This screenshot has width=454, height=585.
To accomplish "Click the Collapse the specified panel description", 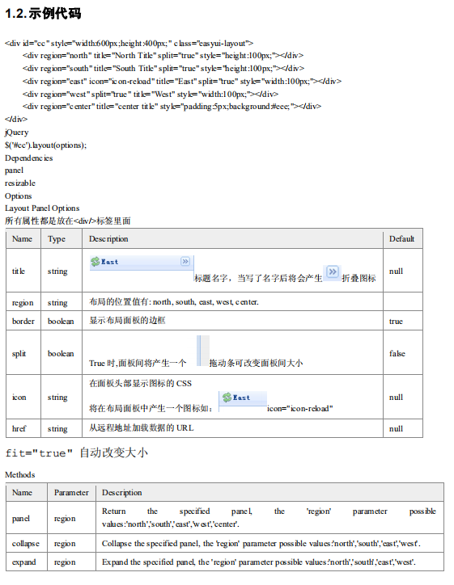I will 261,544.
